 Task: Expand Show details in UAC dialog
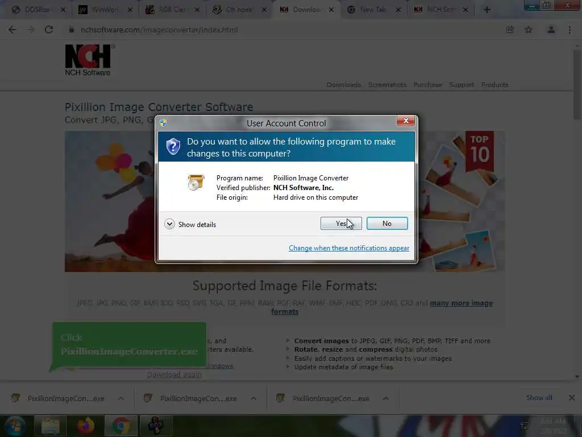click(190, 224)
